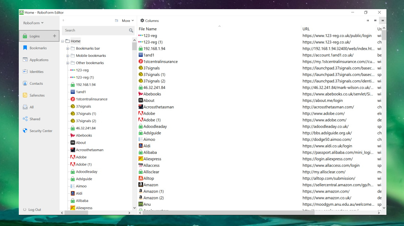Click the About icon in file list
Image resolution: width=404 pixels, height=226 pixels.
pos(141,100)
